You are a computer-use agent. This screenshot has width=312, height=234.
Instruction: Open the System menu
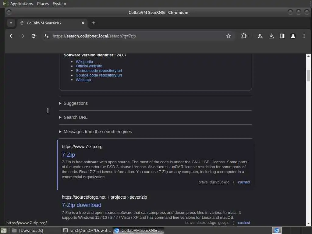click(59, 4)
